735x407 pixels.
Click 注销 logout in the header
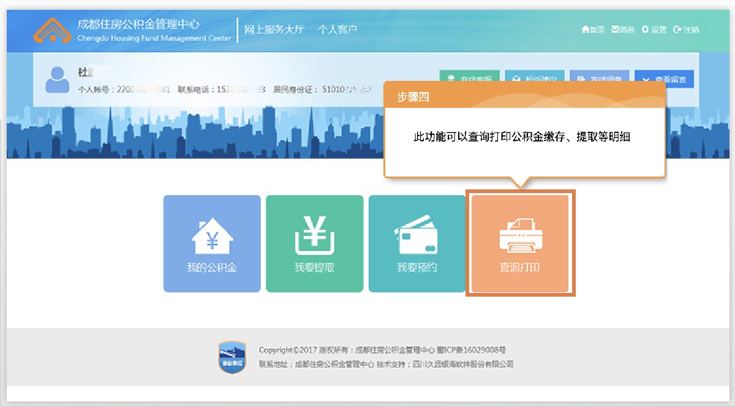[686, 29]
